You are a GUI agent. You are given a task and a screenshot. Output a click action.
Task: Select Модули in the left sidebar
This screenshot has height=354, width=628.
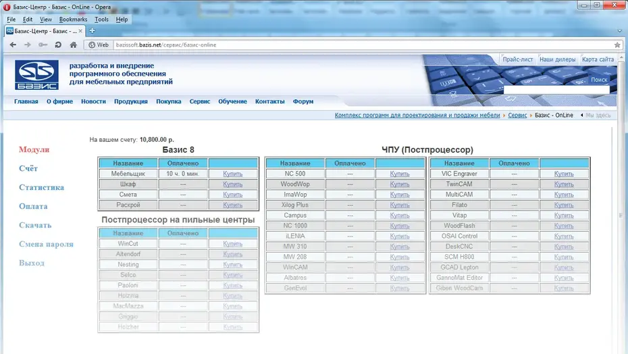(34, 149)
